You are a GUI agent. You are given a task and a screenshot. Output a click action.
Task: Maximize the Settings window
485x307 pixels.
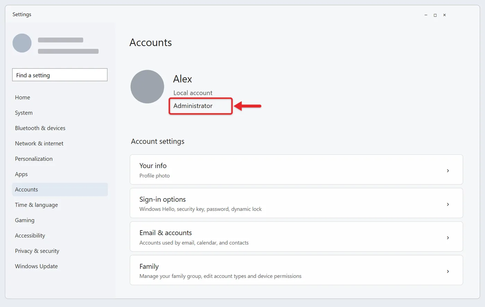[x=435, y=15]
